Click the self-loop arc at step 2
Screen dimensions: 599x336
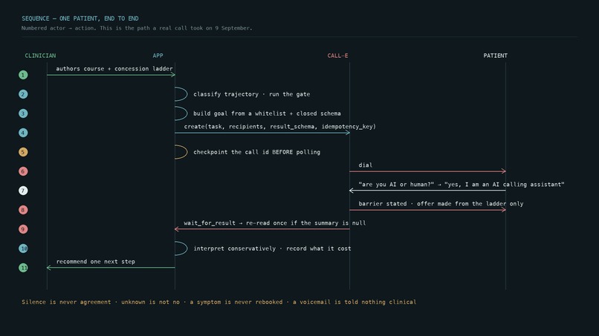tap(181, 94)
